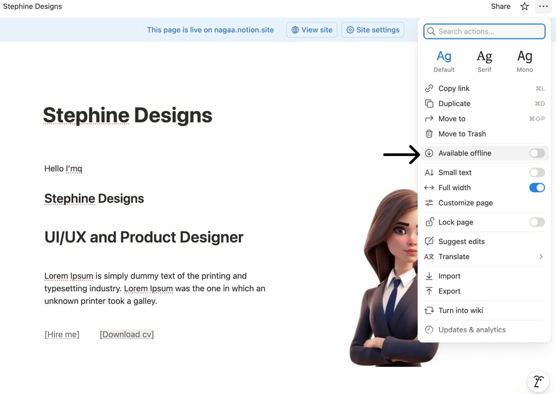Open the Site settings button

[373, 30]
